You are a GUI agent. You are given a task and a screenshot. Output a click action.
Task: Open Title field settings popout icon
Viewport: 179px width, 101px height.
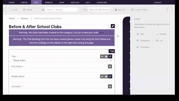tap(110, 56)
